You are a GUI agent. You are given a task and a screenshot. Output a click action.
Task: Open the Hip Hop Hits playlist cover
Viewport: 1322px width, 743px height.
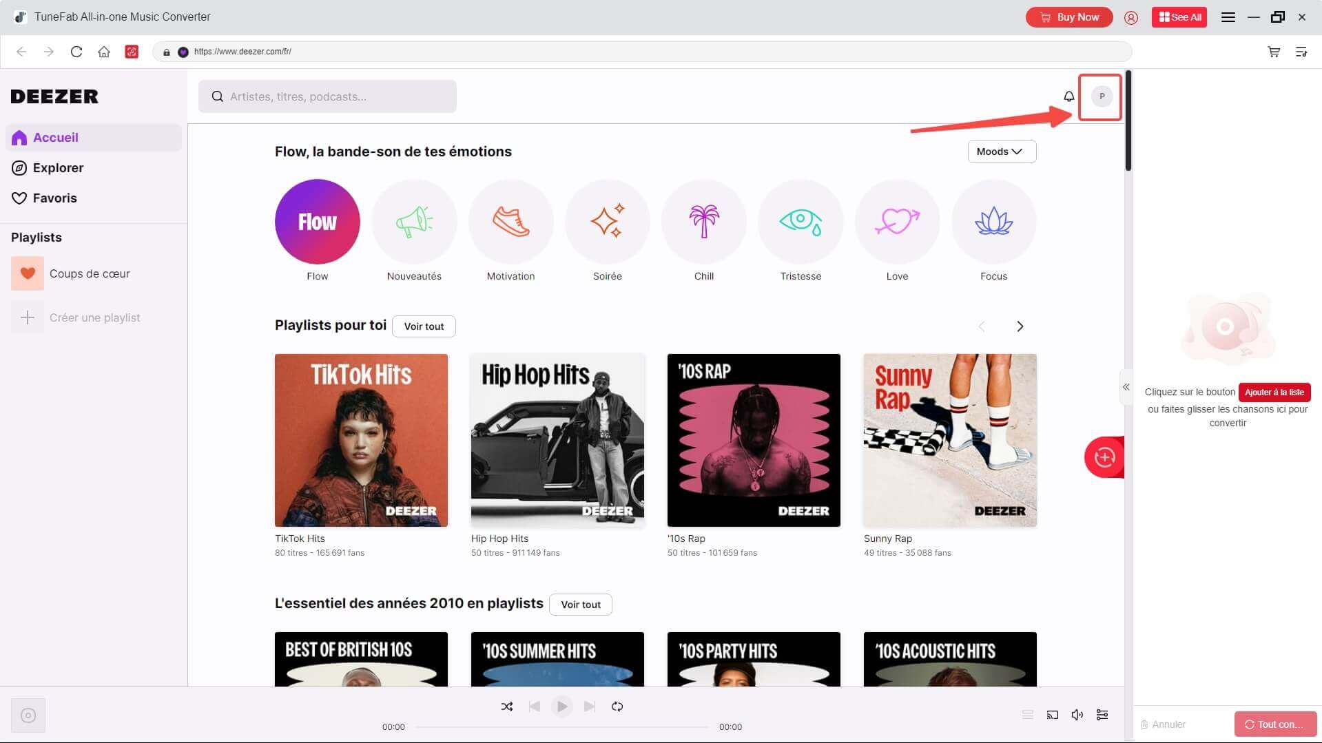point(557,441)
